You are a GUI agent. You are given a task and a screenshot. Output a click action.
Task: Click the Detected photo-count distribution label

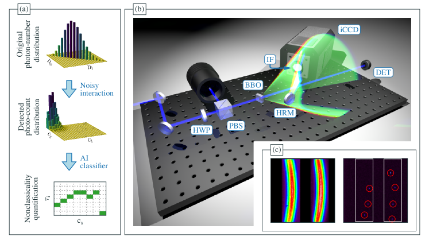point(29,116)
